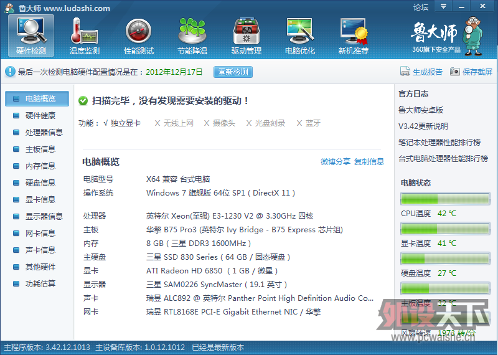Click the 复制信息 link
498x355 pixels.
[369, 162]
